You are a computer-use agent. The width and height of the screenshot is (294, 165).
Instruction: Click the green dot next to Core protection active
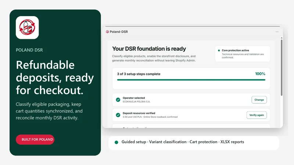219,50
